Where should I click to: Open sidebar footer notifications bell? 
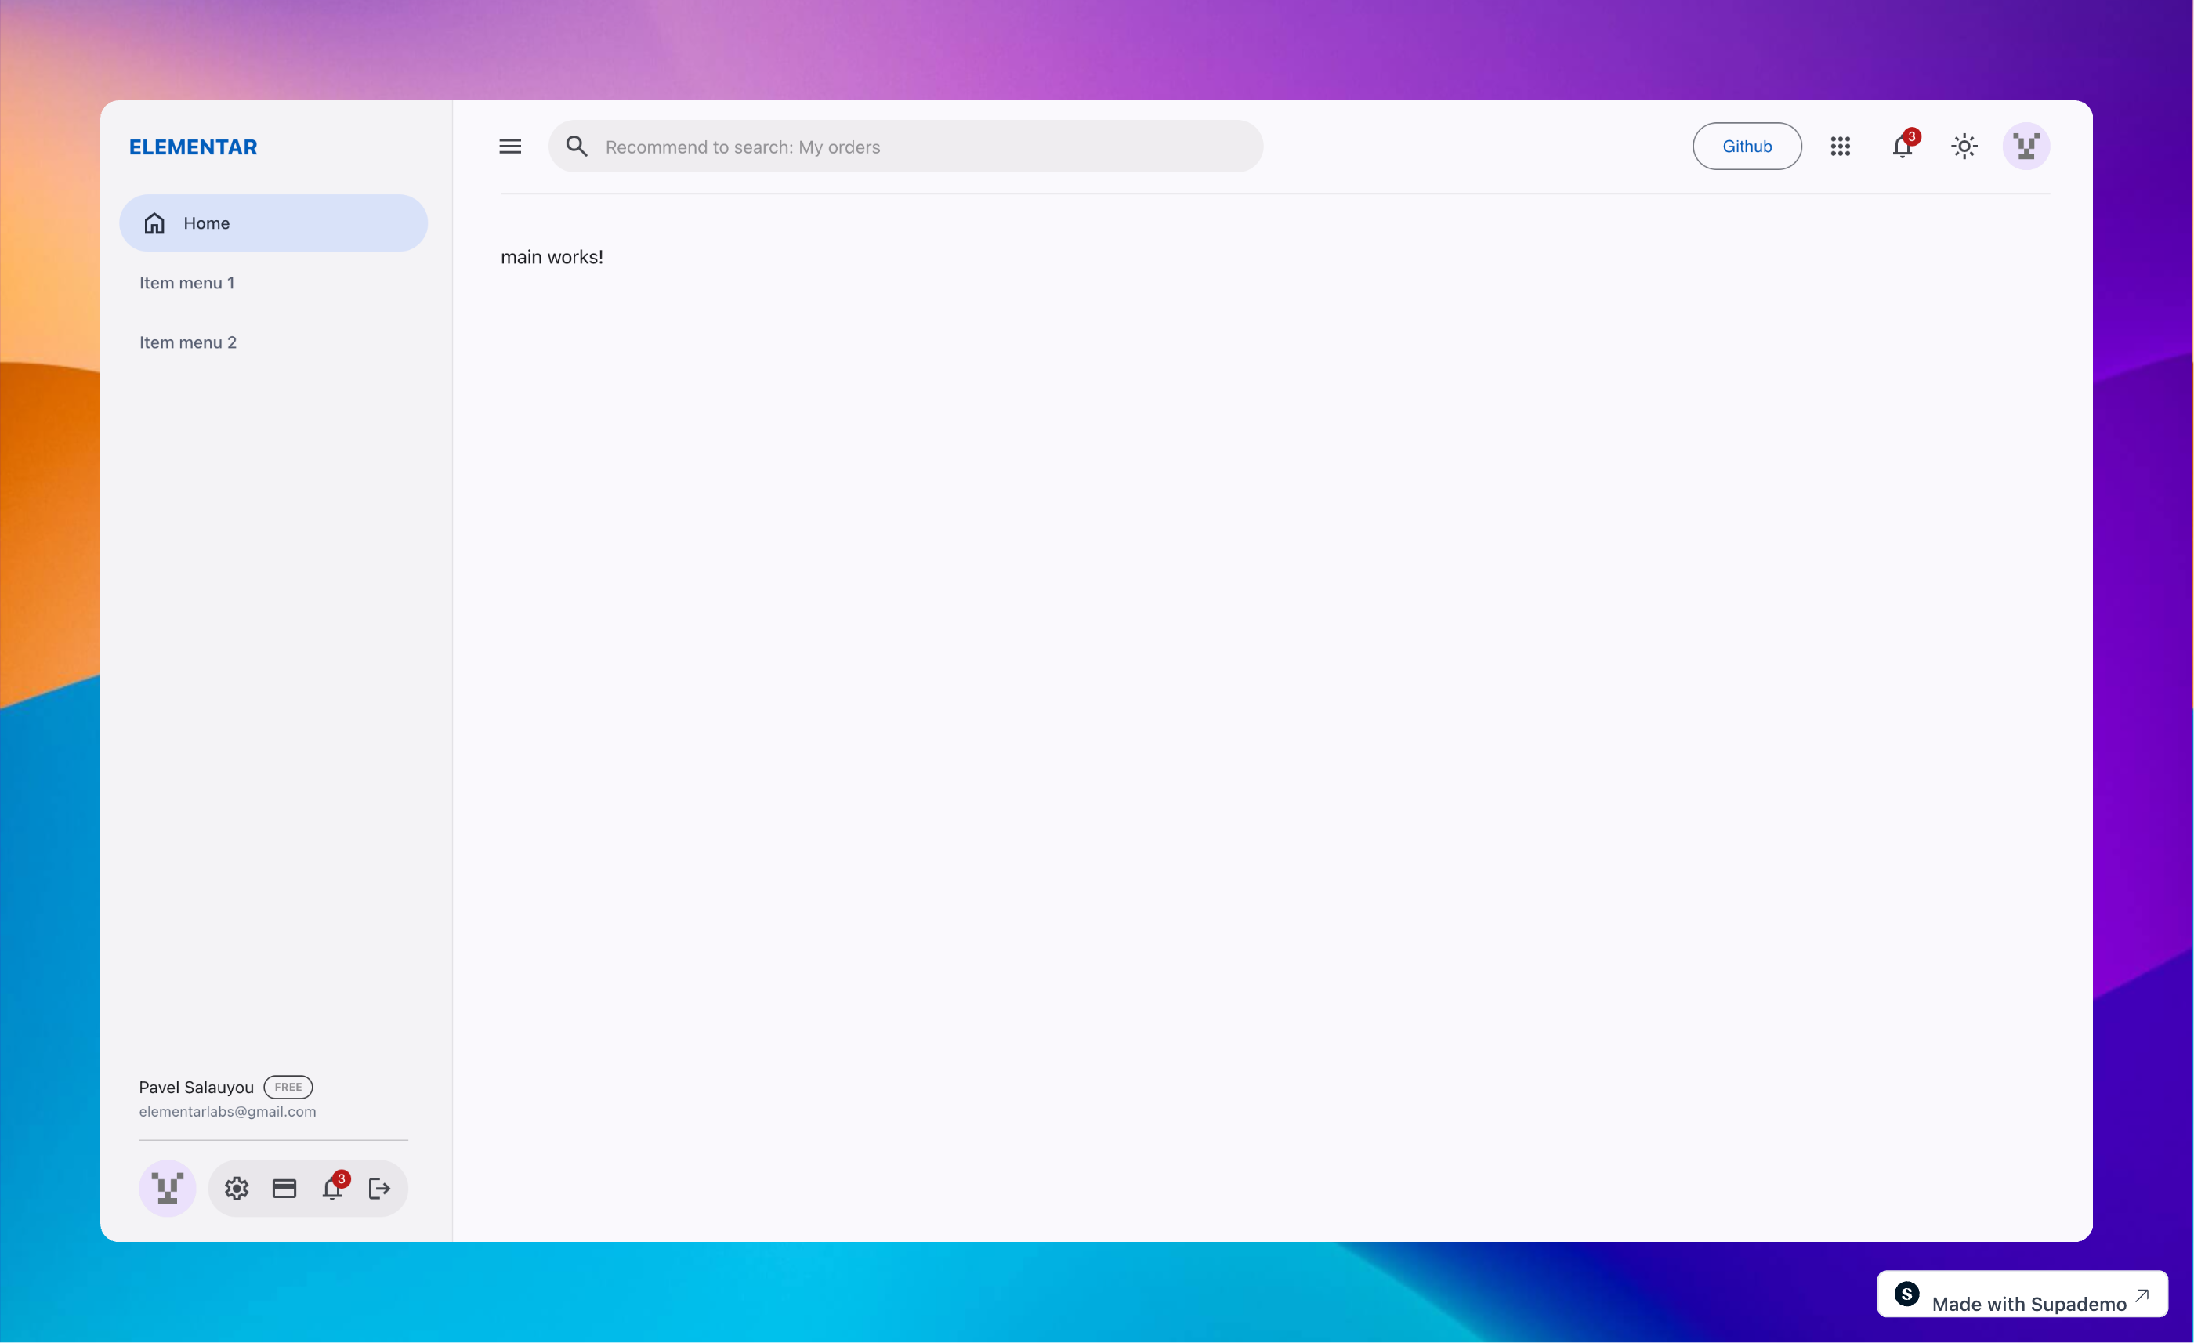pos(332,1188)
